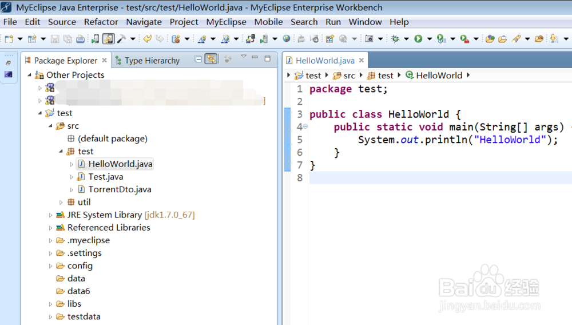
Task: Click the deploy to server icon
Action: point(251,39)
